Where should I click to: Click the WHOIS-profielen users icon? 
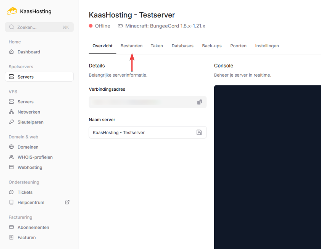point(11,157)
